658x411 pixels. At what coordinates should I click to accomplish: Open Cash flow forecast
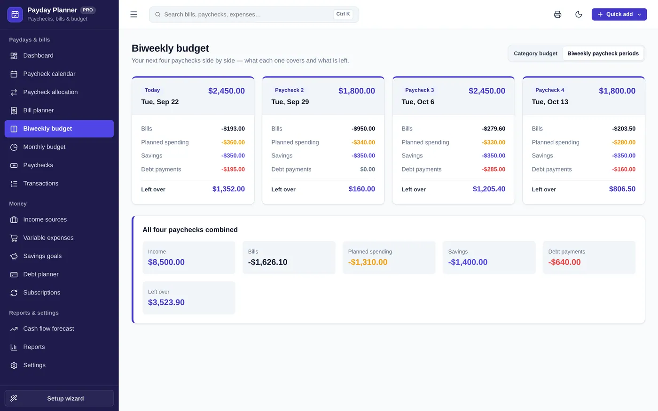(x=59, y=329)
